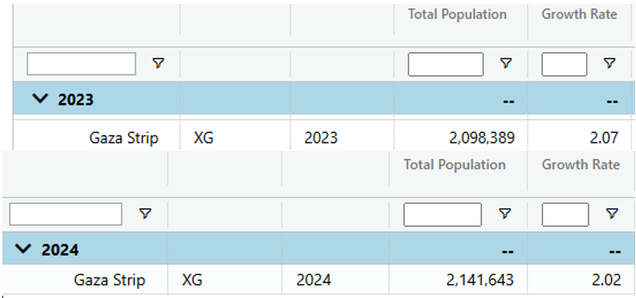Focus Total Population filter box above 2024 group
The height and width of the screenshot is (298, 636).
443,215
